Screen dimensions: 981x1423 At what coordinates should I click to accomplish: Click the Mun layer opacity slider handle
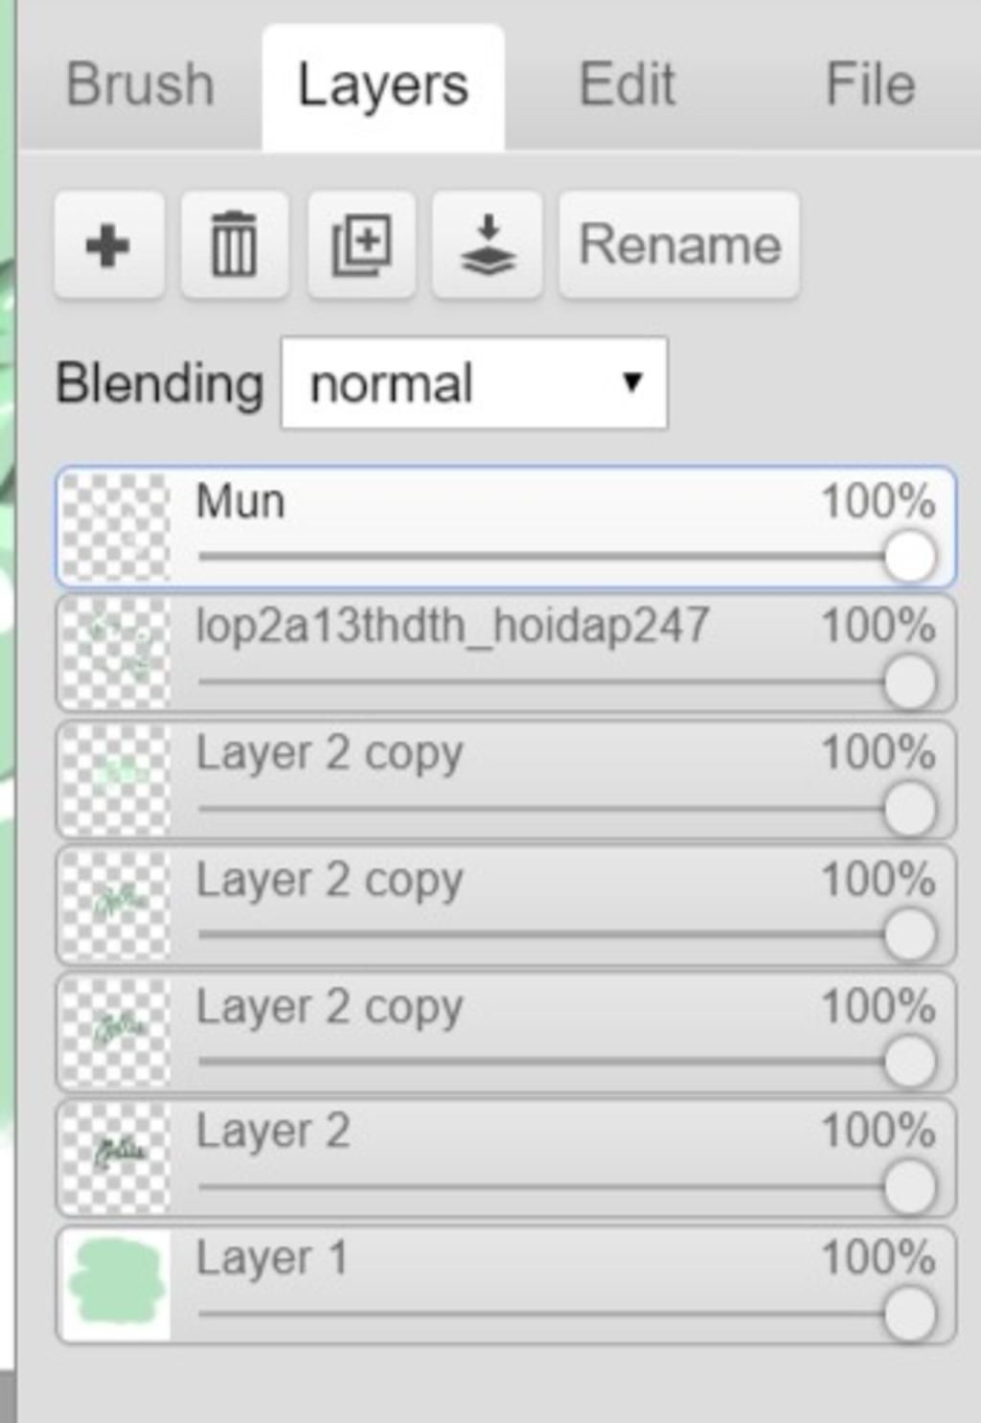tap(909, 557)
